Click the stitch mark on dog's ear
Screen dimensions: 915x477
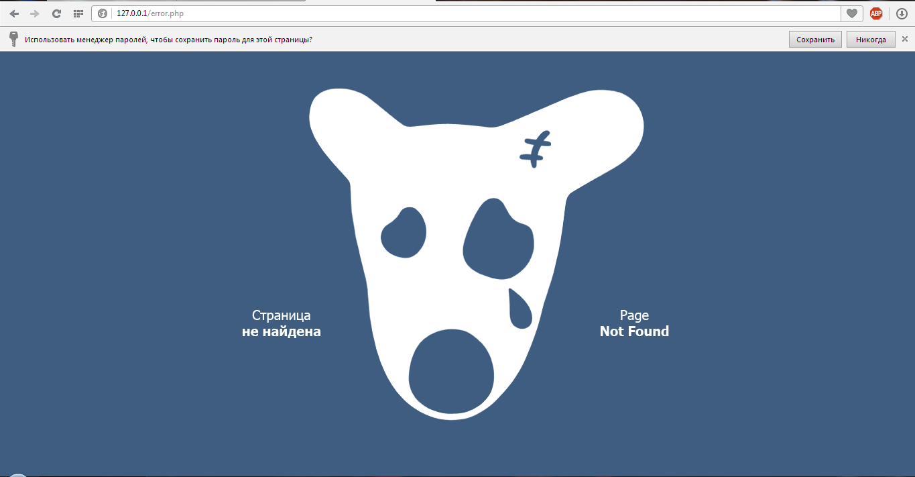(x=535, y=148)
